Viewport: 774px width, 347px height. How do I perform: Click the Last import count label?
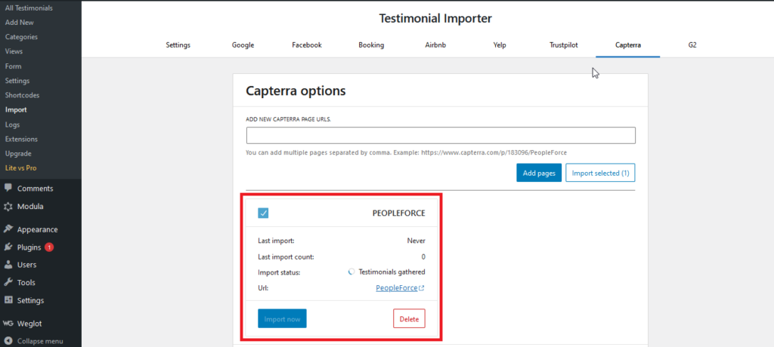click(286, 256)
